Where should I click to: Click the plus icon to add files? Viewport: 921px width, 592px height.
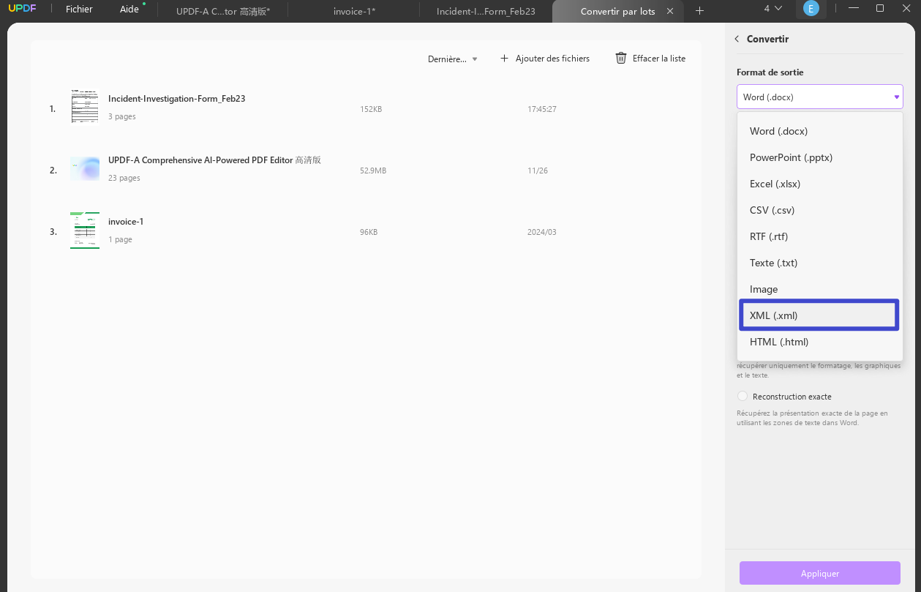pyautogui.click(x=504, y=58)
